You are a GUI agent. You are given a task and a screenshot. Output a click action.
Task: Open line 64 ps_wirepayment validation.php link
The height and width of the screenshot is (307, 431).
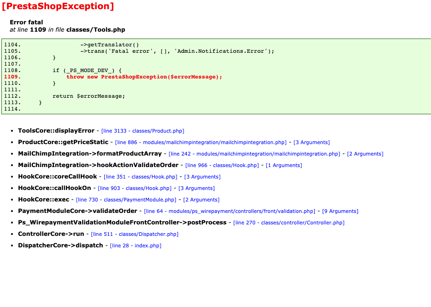229,211
